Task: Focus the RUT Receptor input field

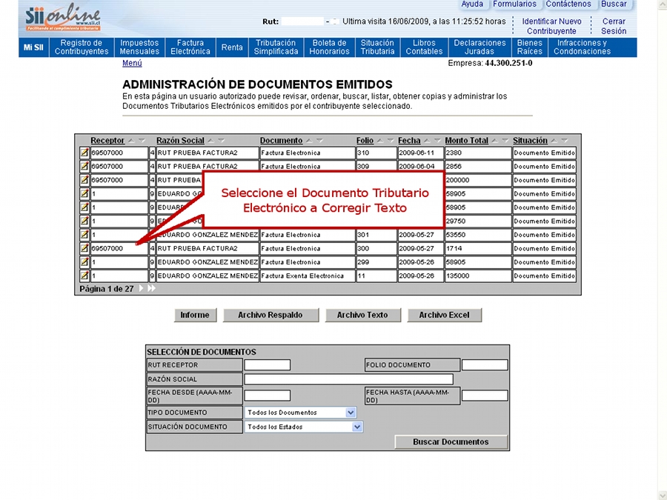Action: click(x=268, y=364)
